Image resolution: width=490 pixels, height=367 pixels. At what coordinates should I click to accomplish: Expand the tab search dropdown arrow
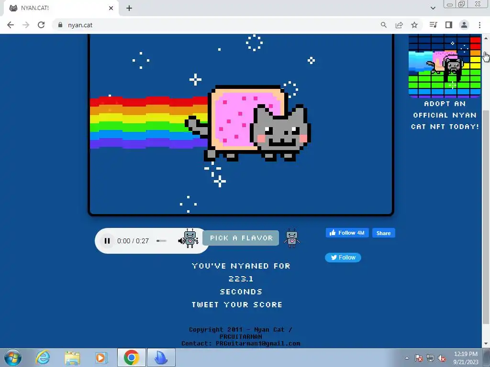click(433, 8)
